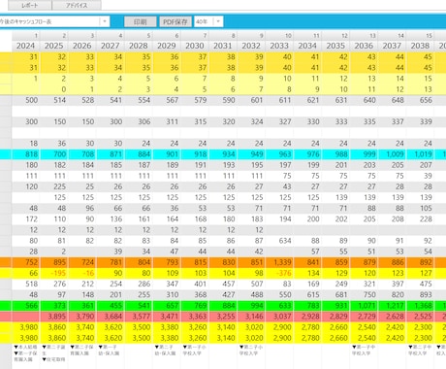The image size is (446, 369).
Task: Click the negative balance cell -195
Action: click(x=54, y=273)
